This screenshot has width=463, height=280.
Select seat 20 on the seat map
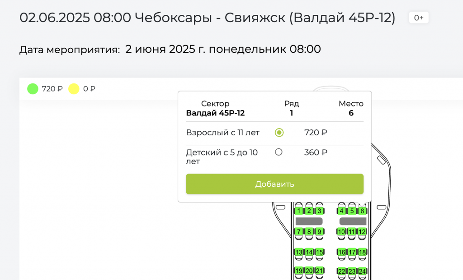309,271
